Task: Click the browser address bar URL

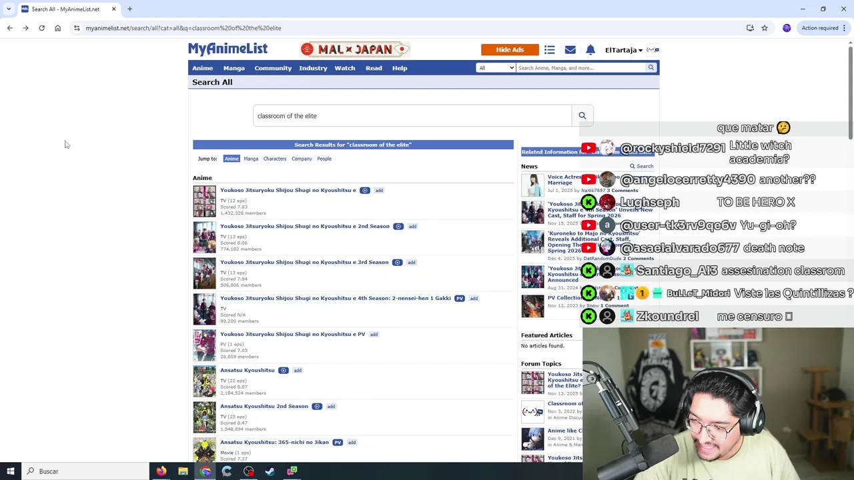Action: tap(183, 28)
